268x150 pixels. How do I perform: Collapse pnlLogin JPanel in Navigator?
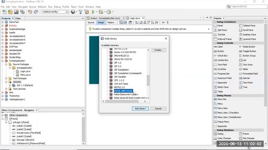pos(6,122)
